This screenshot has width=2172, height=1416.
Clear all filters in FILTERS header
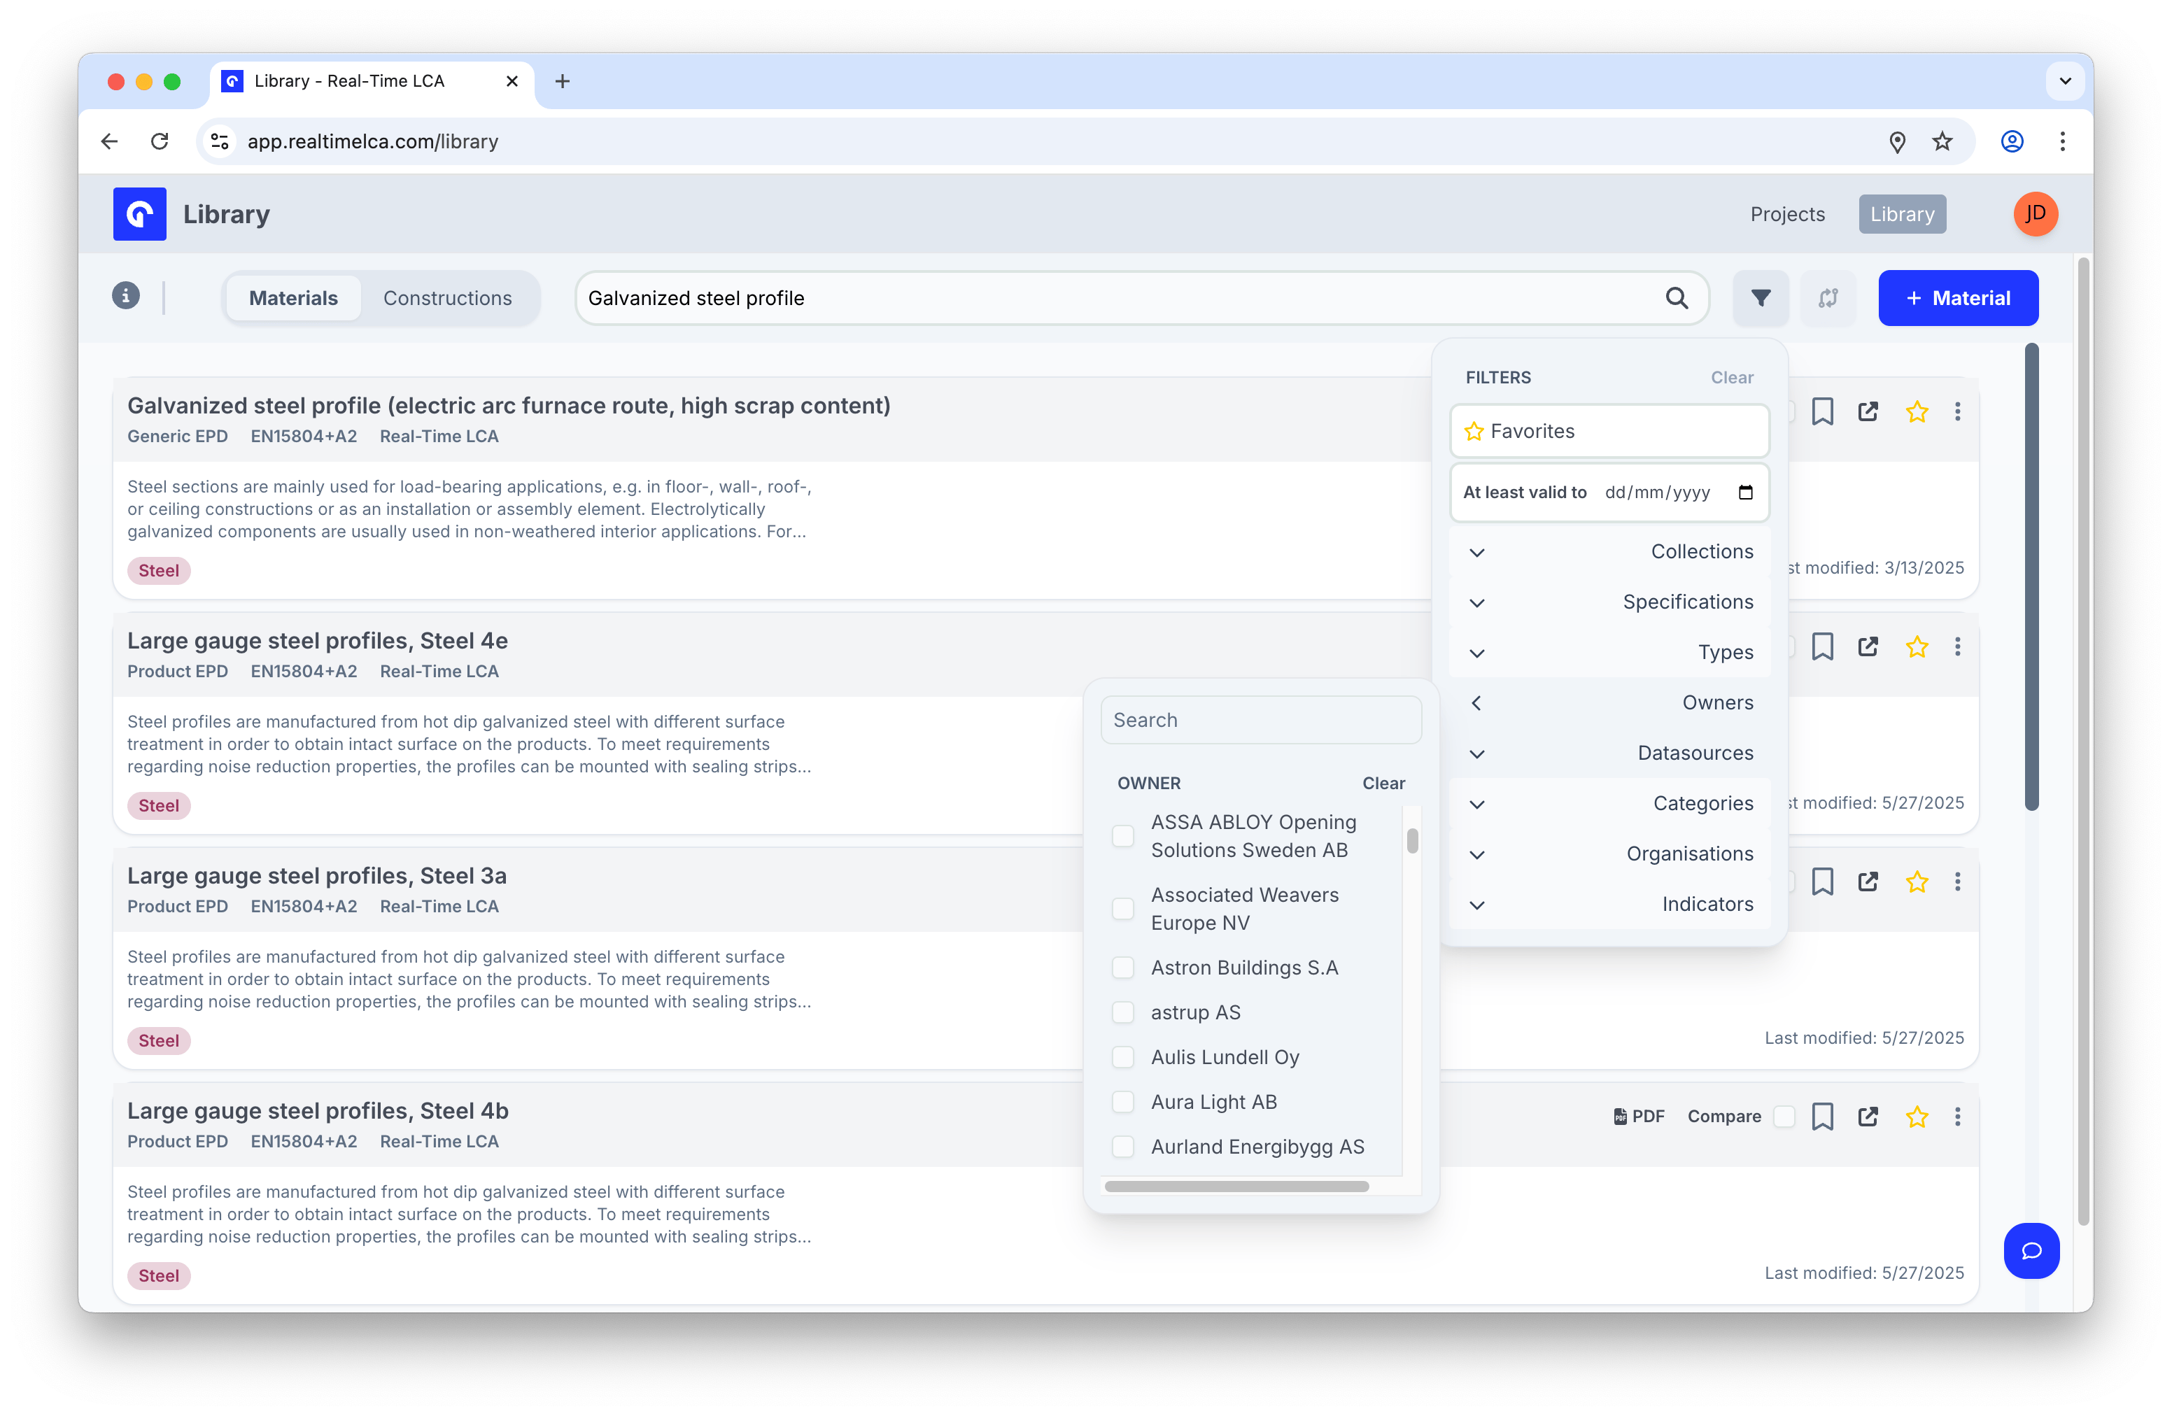click(x=1731, y=378)
